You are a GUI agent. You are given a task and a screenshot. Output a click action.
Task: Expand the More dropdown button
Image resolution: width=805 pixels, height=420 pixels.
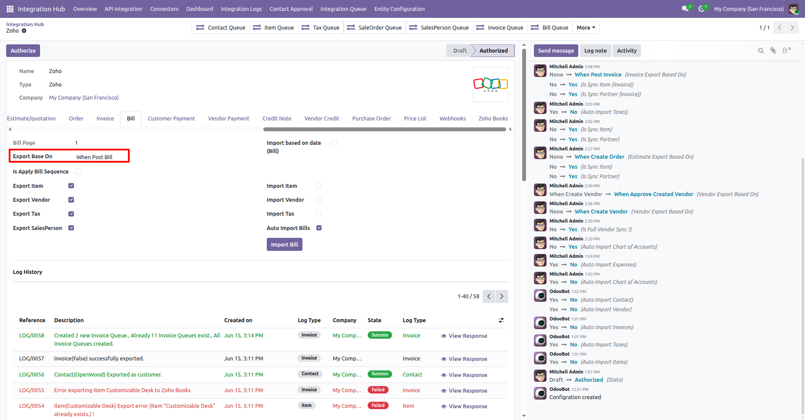(586, 27)
